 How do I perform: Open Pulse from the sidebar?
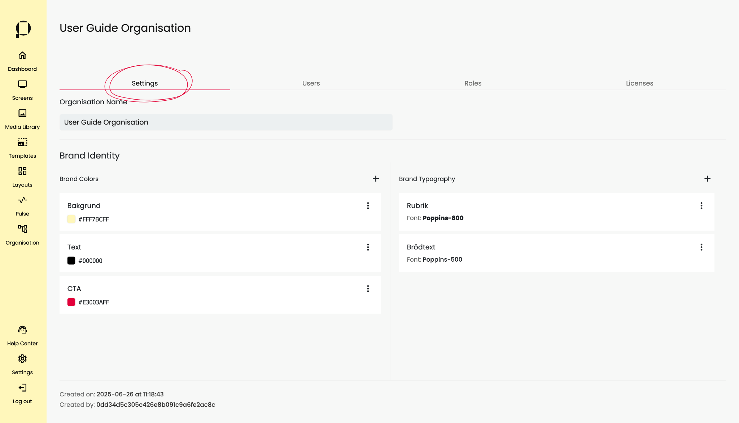point(22,200)
